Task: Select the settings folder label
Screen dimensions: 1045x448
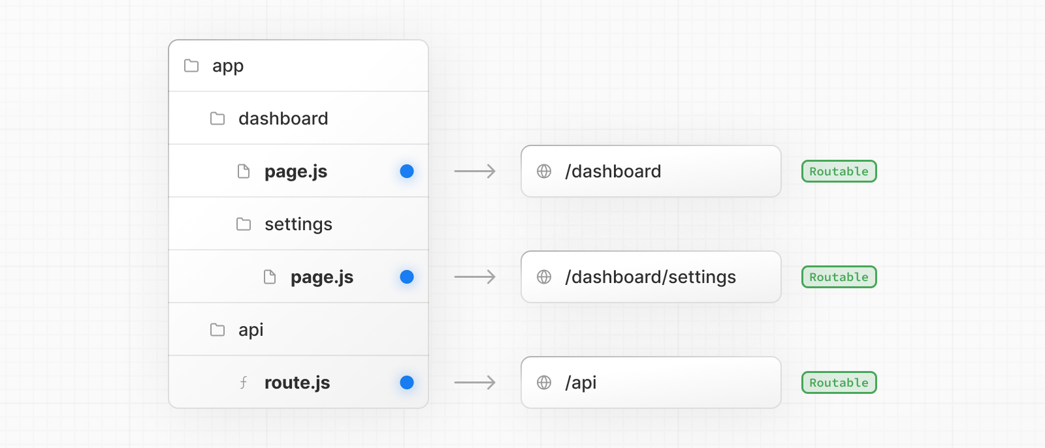Action: point(298,224)
